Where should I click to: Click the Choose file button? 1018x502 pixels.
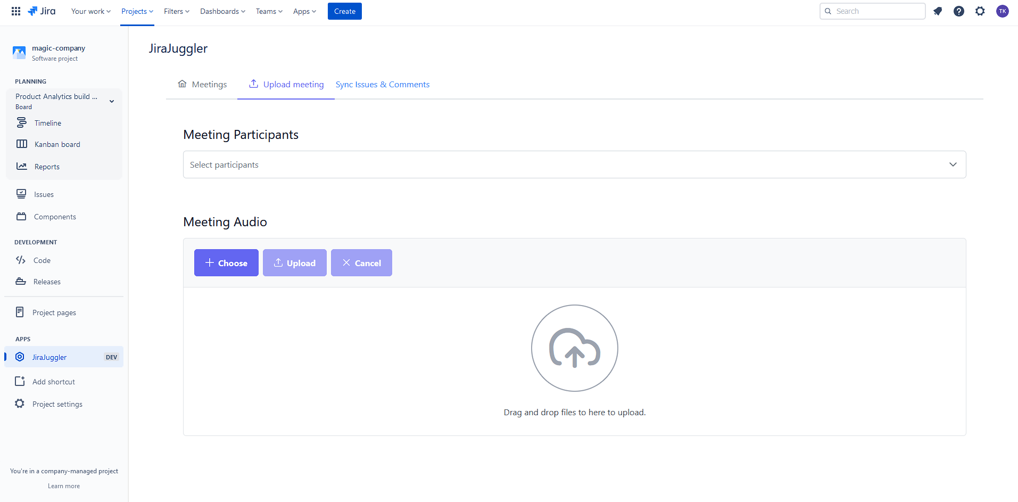[x=226, y=262]
